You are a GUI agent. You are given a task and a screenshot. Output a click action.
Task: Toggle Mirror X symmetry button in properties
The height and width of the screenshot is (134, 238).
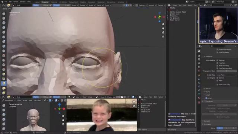point(220,128)
